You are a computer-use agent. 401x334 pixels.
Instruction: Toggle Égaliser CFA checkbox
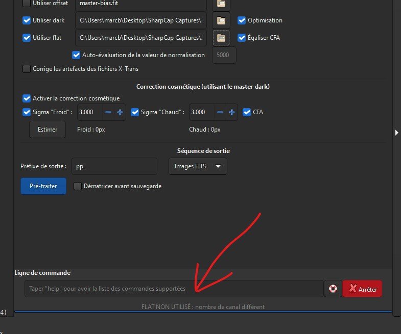pyautogui.click(x=242, y=38)
